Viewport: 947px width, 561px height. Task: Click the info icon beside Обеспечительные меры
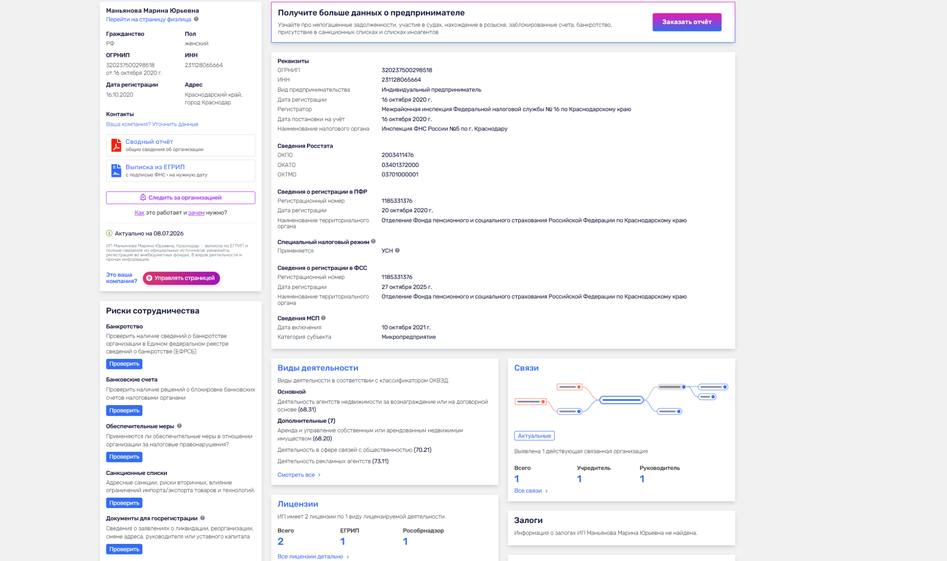[179, 426]
